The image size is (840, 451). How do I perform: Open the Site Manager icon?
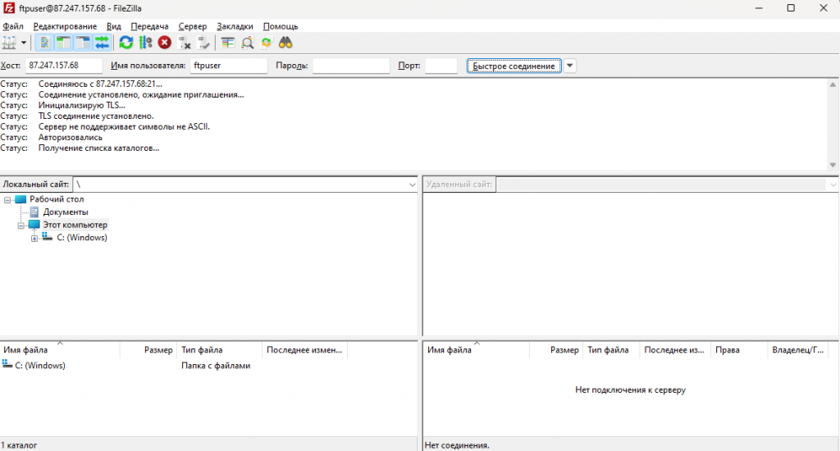point(9,43)
